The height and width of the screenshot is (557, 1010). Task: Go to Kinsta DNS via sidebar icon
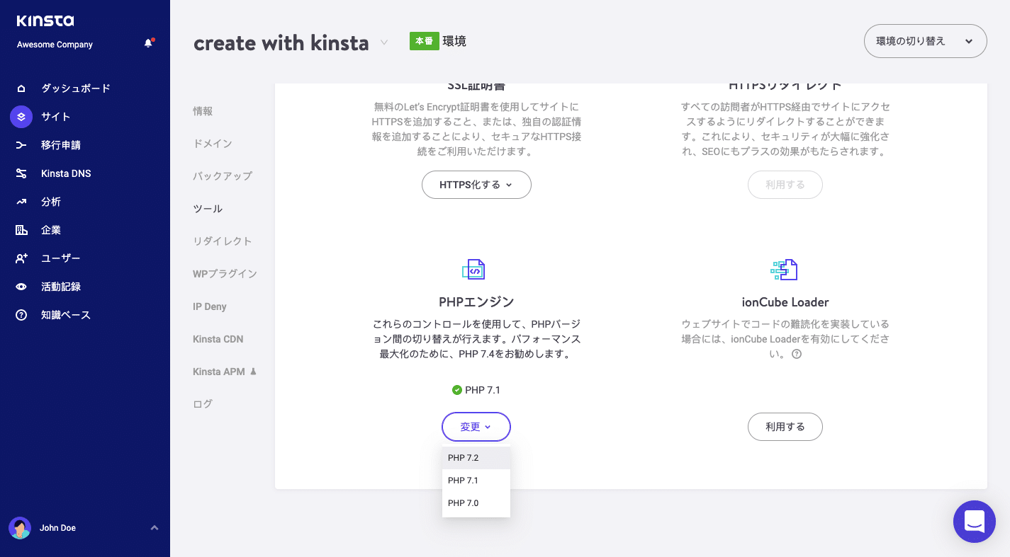[20, 173]
